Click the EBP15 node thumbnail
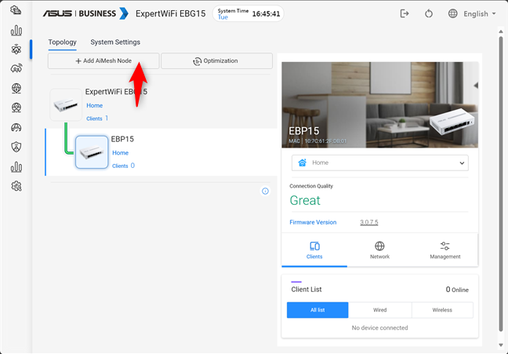Image resolution: width=508 pixels, height=354 pixels. pyautogui.click(x=92, y=152)
